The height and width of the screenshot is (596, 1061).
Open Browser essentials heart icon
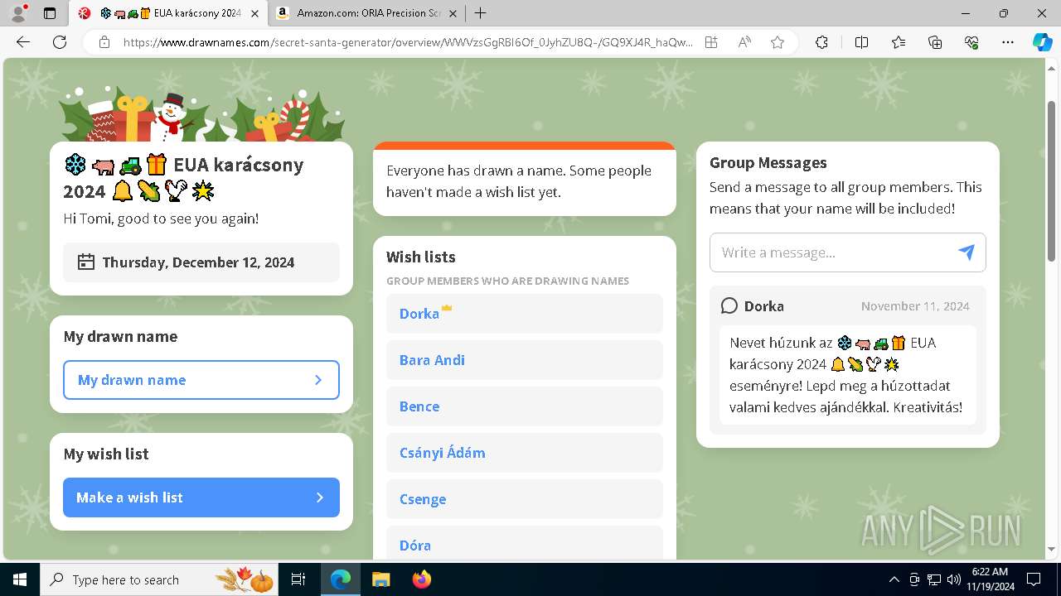[971, 42]
